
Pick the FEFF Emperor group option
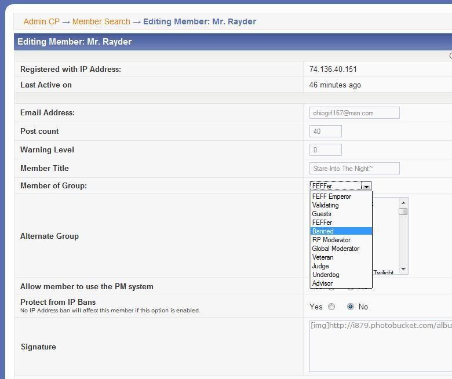341,196
